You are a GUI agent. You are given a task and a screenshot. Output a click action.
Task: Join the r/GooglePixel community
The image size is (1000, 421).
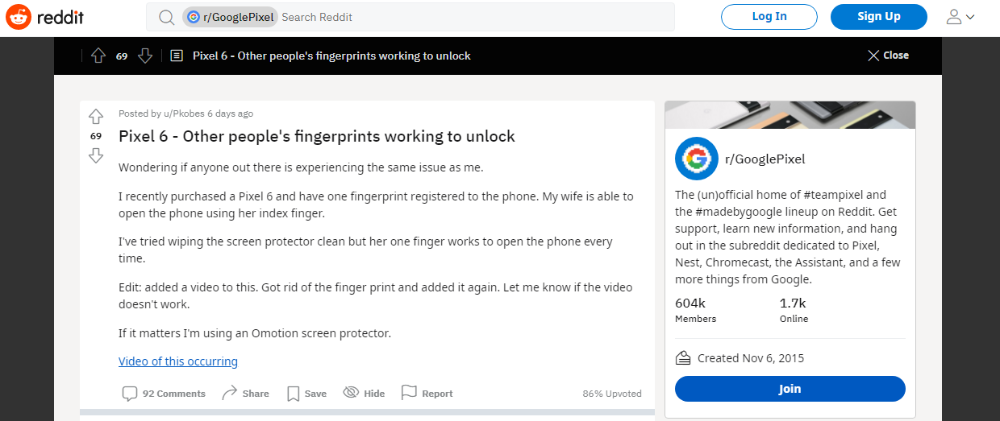point(790,389)
